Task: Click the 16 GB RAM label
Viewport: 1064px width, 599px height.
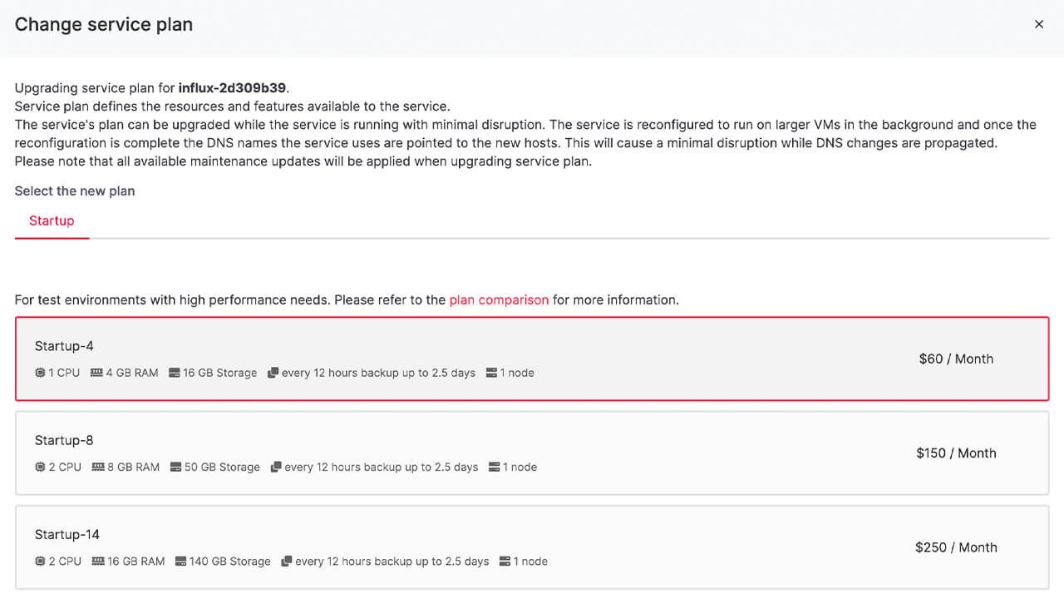Action: 136,562
